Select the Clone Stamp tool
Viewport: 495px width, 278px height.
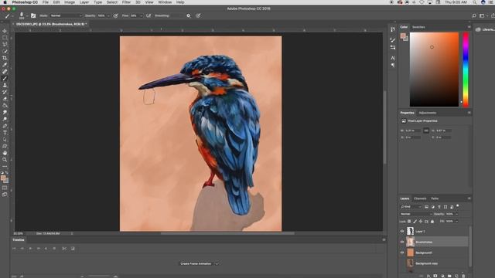pos(5,85)
